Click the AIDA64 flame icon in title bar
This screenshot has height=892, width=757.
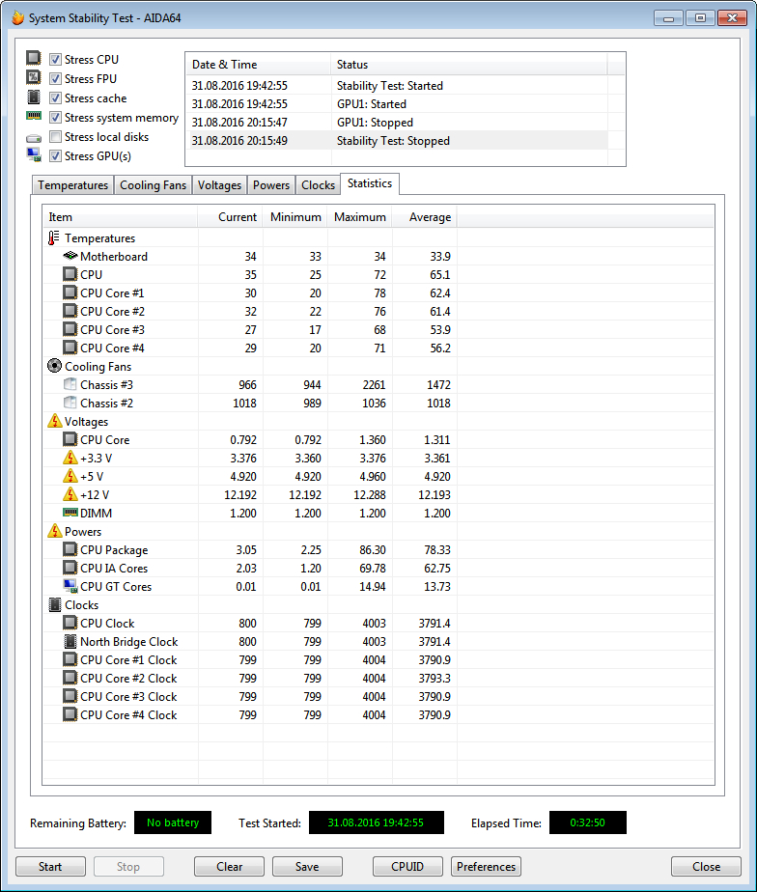tap(18, 17)
